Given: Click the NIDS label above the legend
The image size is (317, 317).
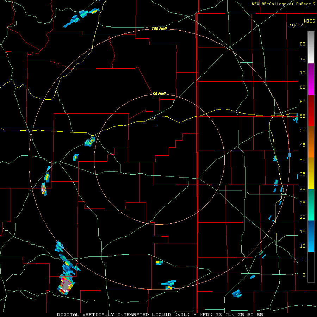Looking at the screenshot, I should click(x=310, y=21).
